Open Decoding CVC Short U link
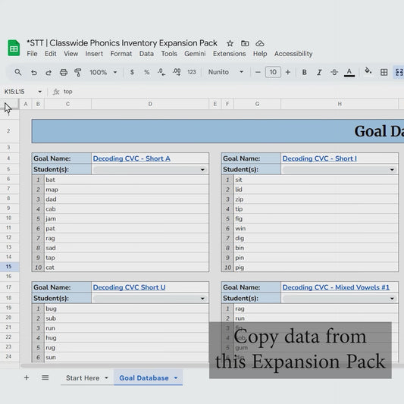 click(x=129, y=287)
